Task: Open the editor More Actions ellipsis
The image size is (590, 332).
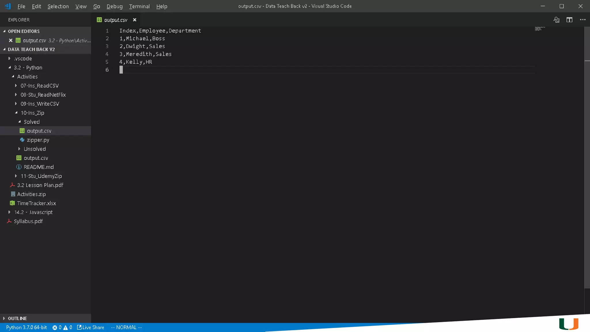Action: tap(583, 20)
